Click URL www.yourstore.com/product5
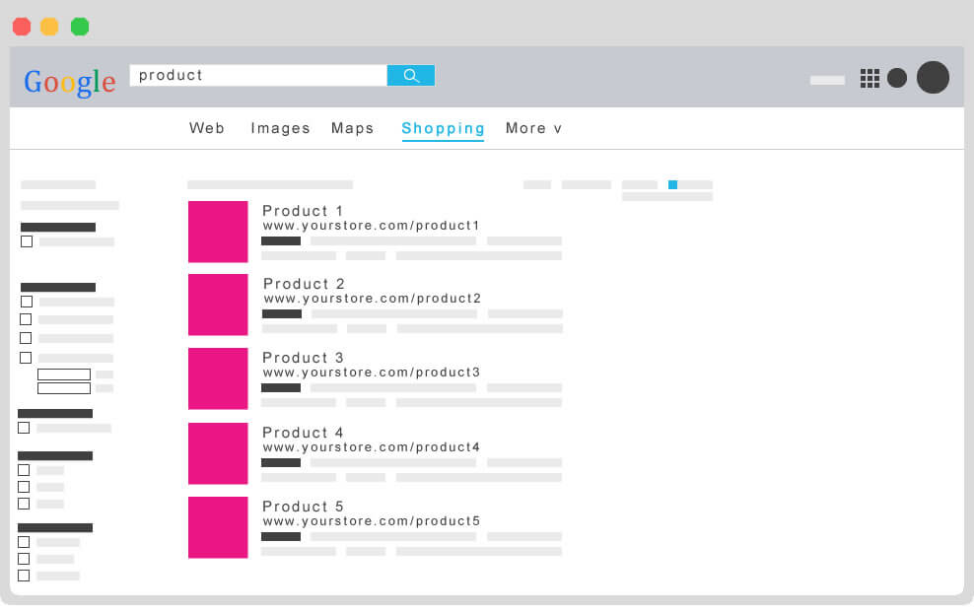 click(371, 521)
